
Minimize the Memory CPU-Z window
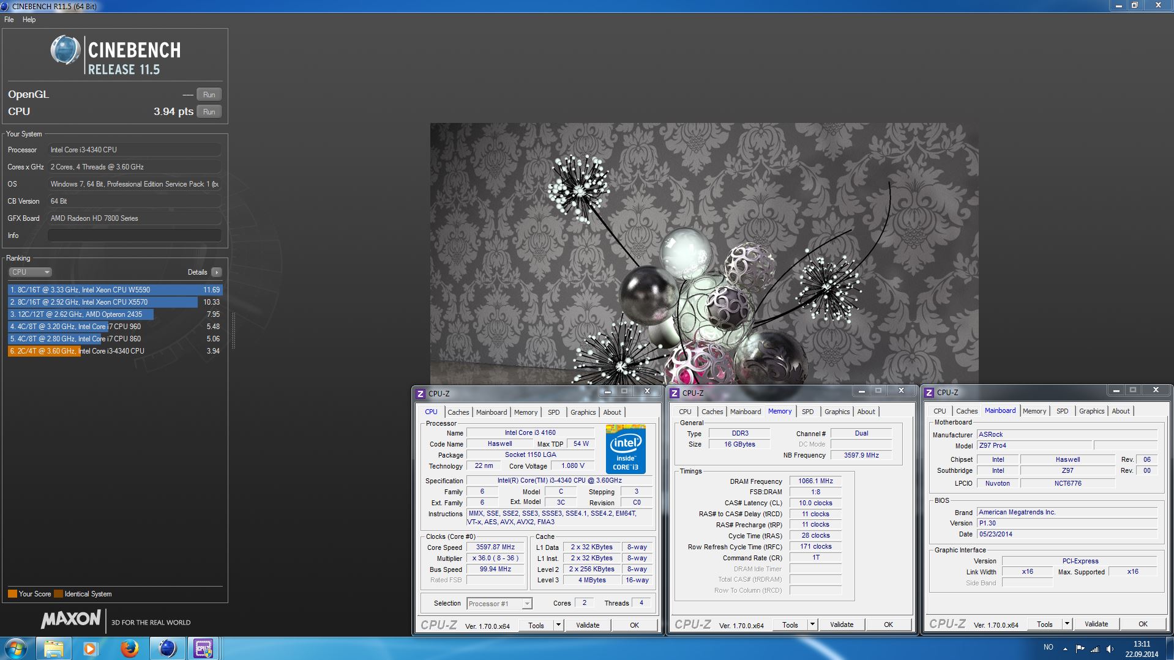point(861,391)
